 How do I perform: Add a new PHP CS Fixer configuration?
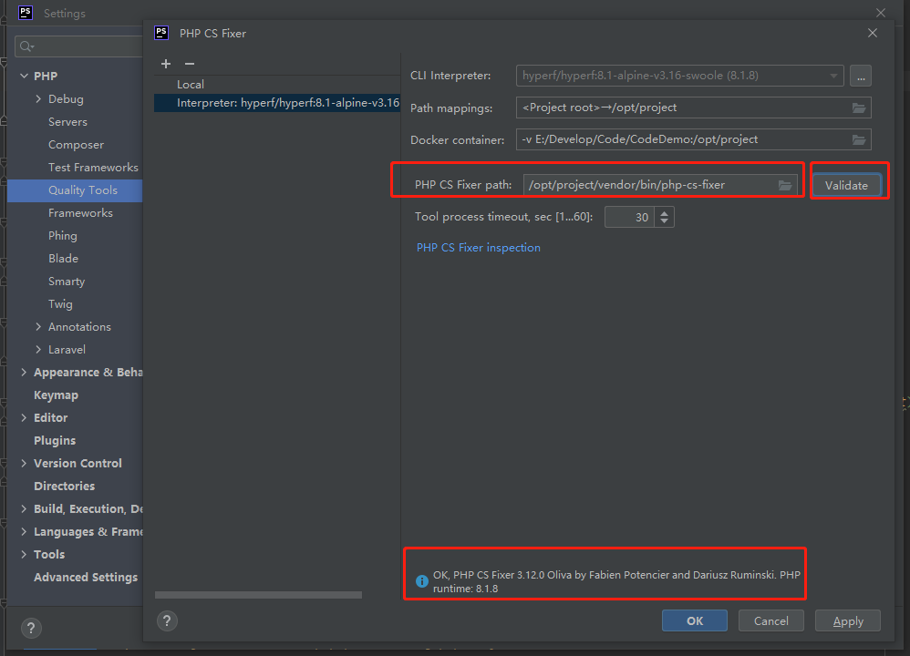coord(166,64)
